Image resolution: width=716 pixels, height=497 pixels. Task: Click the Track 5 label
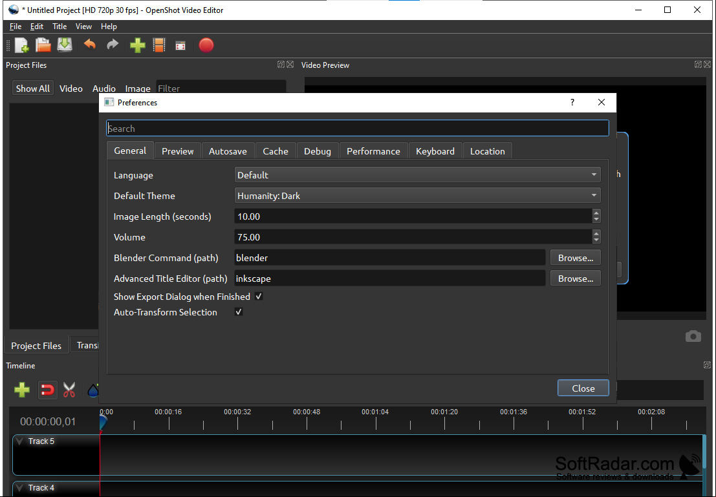click(x=41, y=441)
